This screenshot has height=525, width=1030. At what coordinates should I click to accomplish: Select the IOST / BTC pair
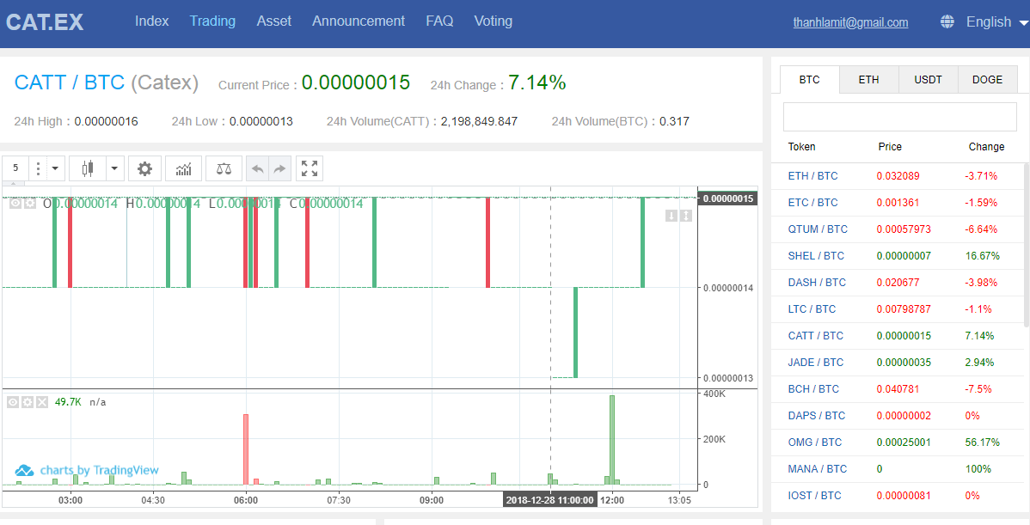tap(814, 496)
